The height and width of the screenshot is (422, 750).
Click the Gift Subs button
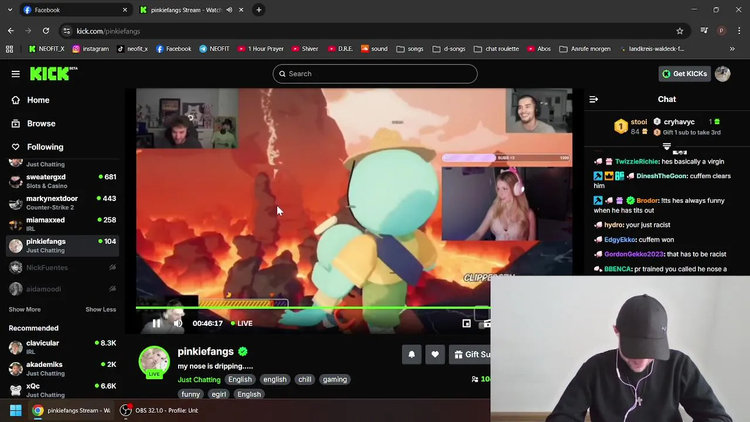coord(471,355)
